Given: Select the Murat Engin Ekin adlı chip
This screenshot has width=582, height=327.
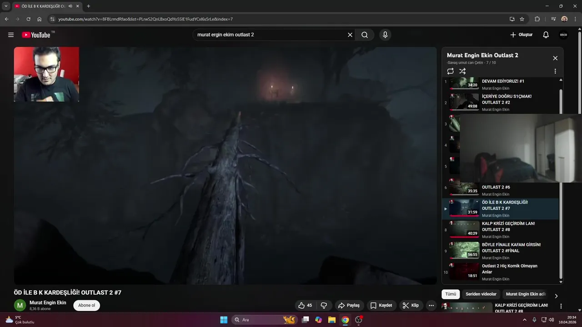Looking at the screenshot, I should pyautogui.click(x=526, y=294).
